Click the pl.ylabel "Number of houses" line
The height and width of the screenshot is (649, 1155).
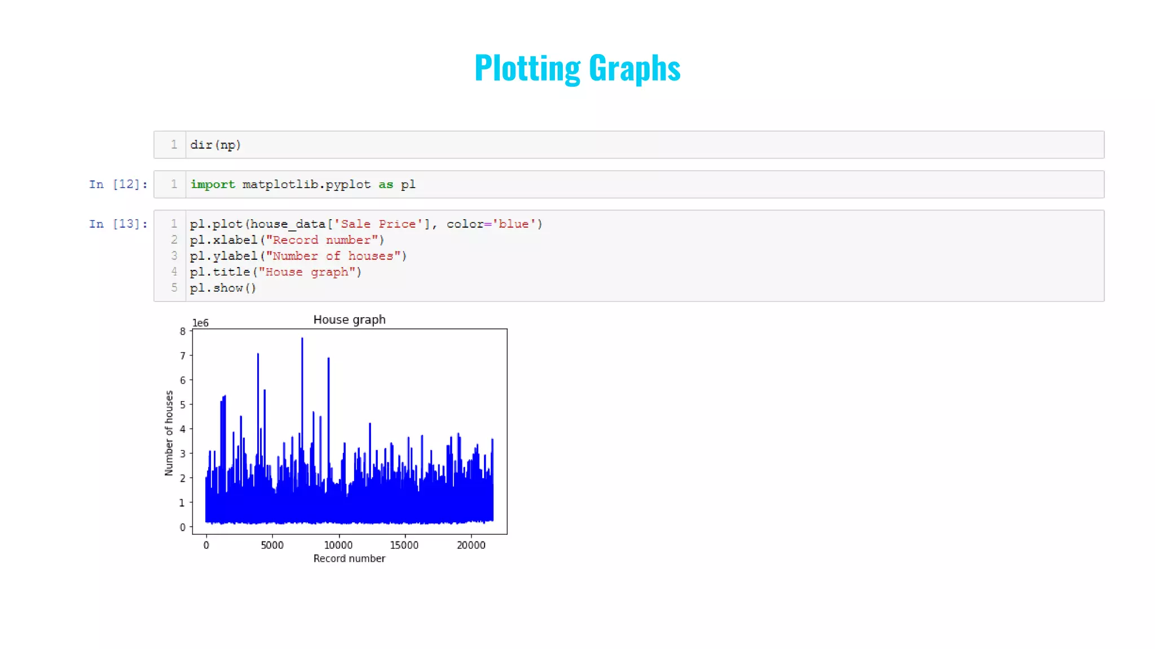(x=298, y=256)
